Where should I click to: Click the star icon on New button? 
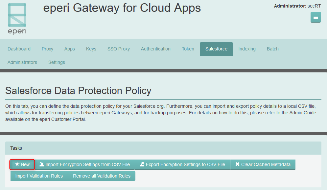[x=17, y=164]
